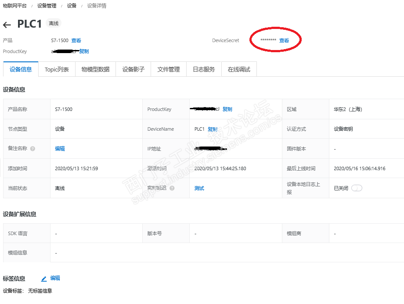
Task: Click the 华东2 (上海) region value
Action: [348, 109]
